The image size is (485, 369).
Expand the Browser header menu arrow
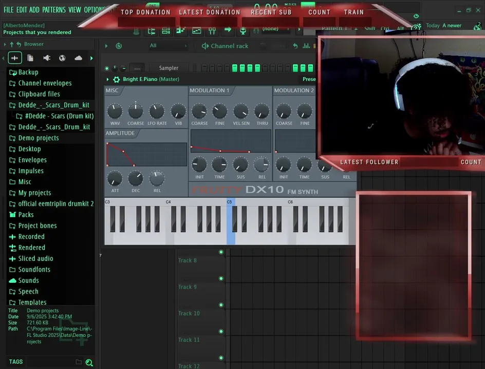pos(5,45)
